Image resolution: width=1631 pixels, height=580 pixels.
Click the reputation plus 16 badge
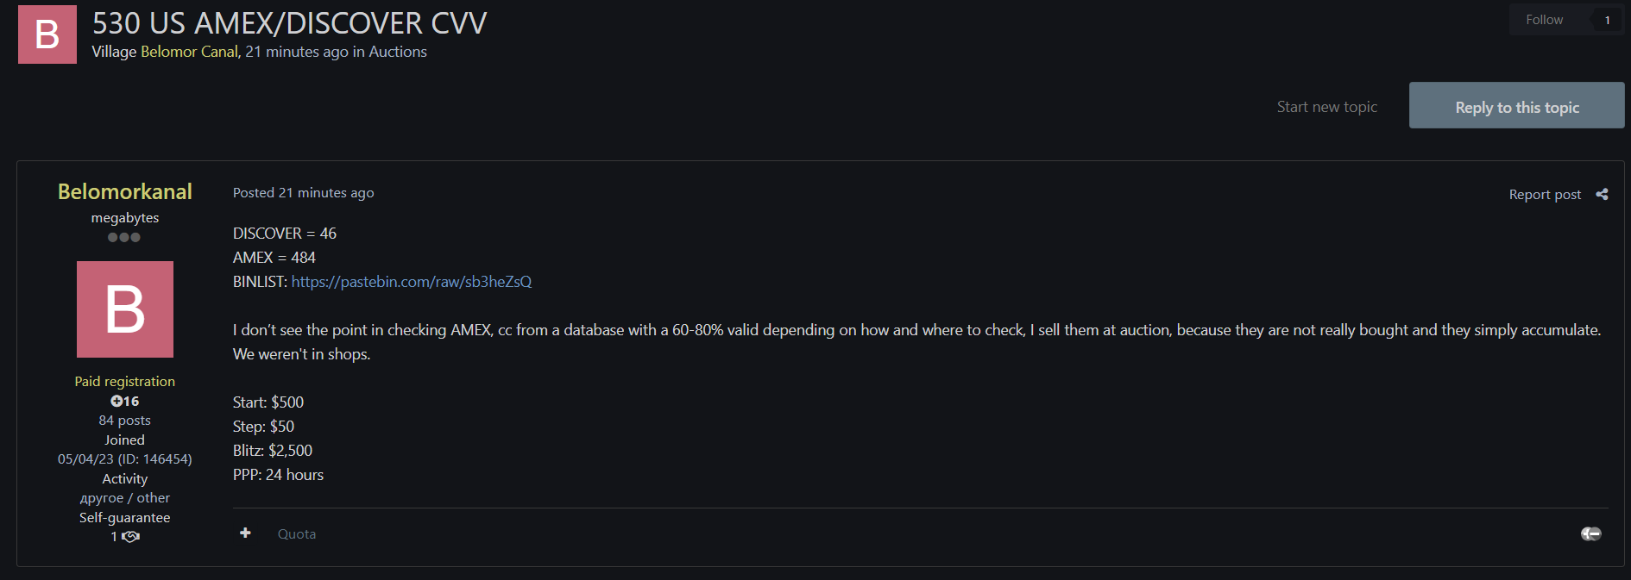(124, 401)
